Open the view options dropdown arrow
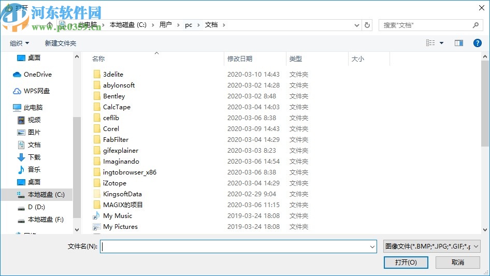Screen dimensions: 490x276 tap(441, 43)
